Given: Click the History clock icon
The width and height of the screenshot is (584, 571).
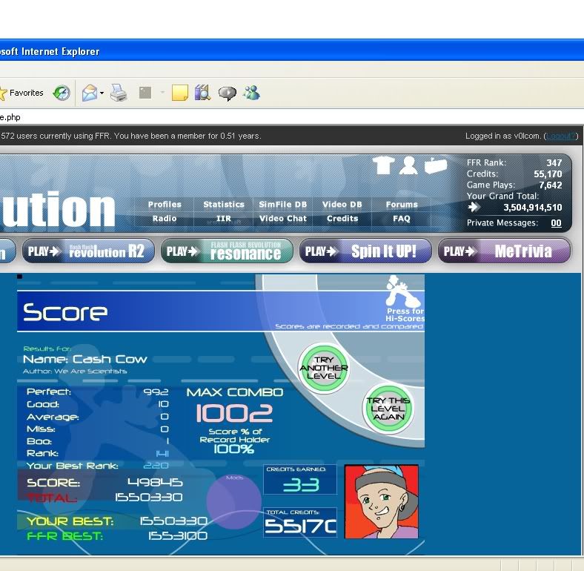Looking at the screenshot, I should (x=62, y=93).
